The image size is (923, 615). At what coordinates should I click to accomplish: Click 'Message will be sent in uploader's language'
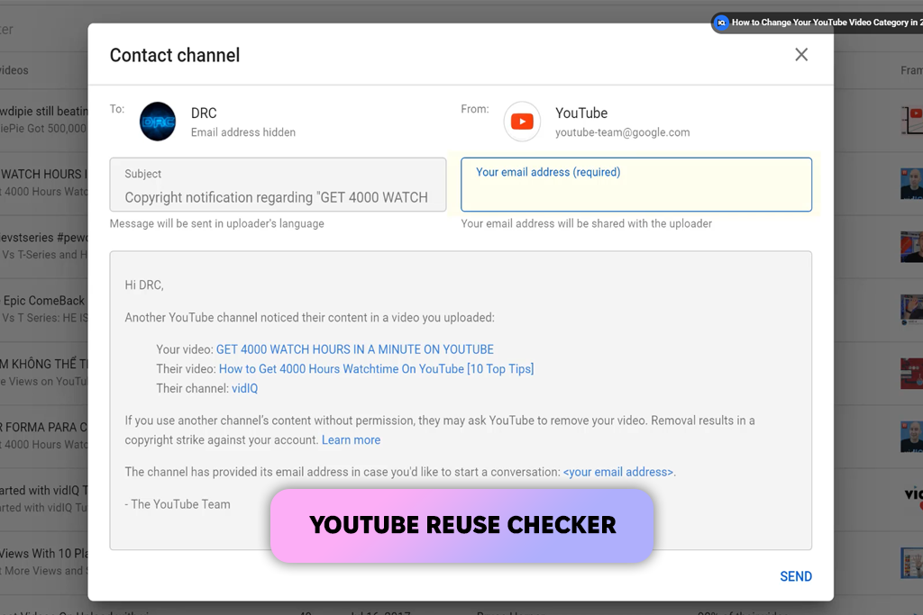[216, 223]
